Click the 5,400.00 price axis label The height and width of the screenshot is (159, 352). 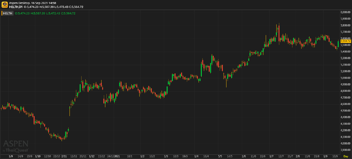pos(346,52)
